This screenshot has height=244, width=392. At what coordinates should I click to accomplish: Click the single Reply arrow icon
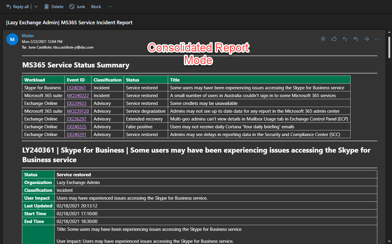(x=345, y=39)
